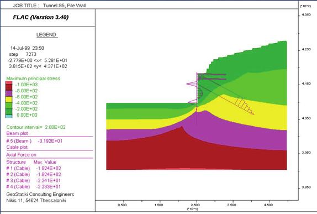Image resolution: width=317 pixels, height=214 pixels.
Task: Click the Maximum principal stress label
Action: (33, 79)
